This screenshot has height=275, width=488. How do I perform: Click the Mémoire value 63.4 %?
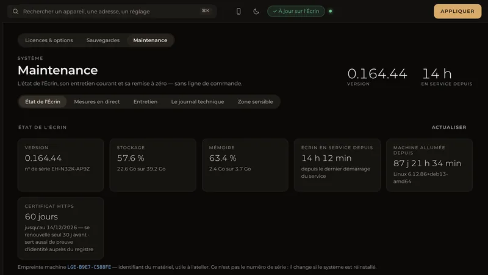[x=223, y=158]
